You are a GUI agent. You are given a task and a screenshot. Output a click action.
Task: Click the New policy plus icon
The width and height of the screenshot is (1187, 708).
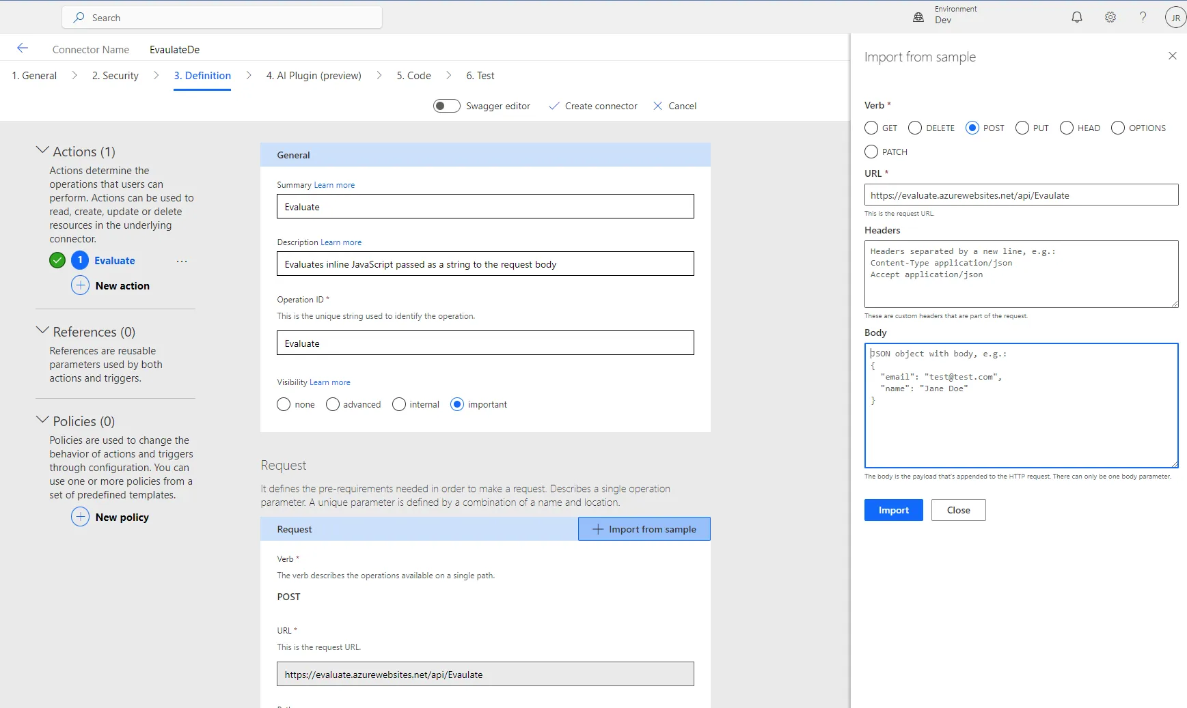pos(81,517)
